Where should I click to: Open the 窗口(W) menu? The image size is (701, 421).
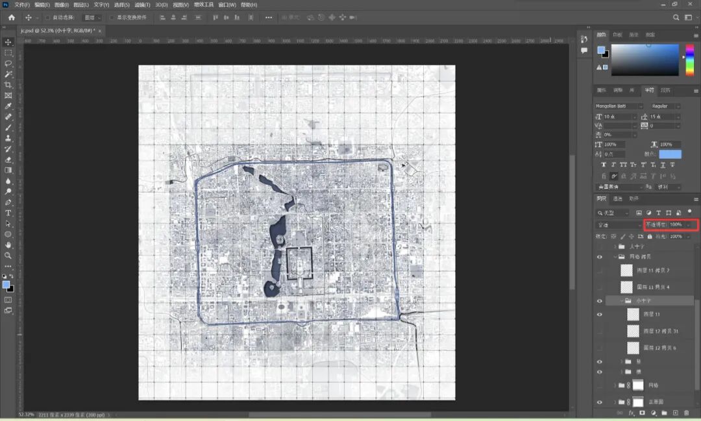(x=227, y=5)
